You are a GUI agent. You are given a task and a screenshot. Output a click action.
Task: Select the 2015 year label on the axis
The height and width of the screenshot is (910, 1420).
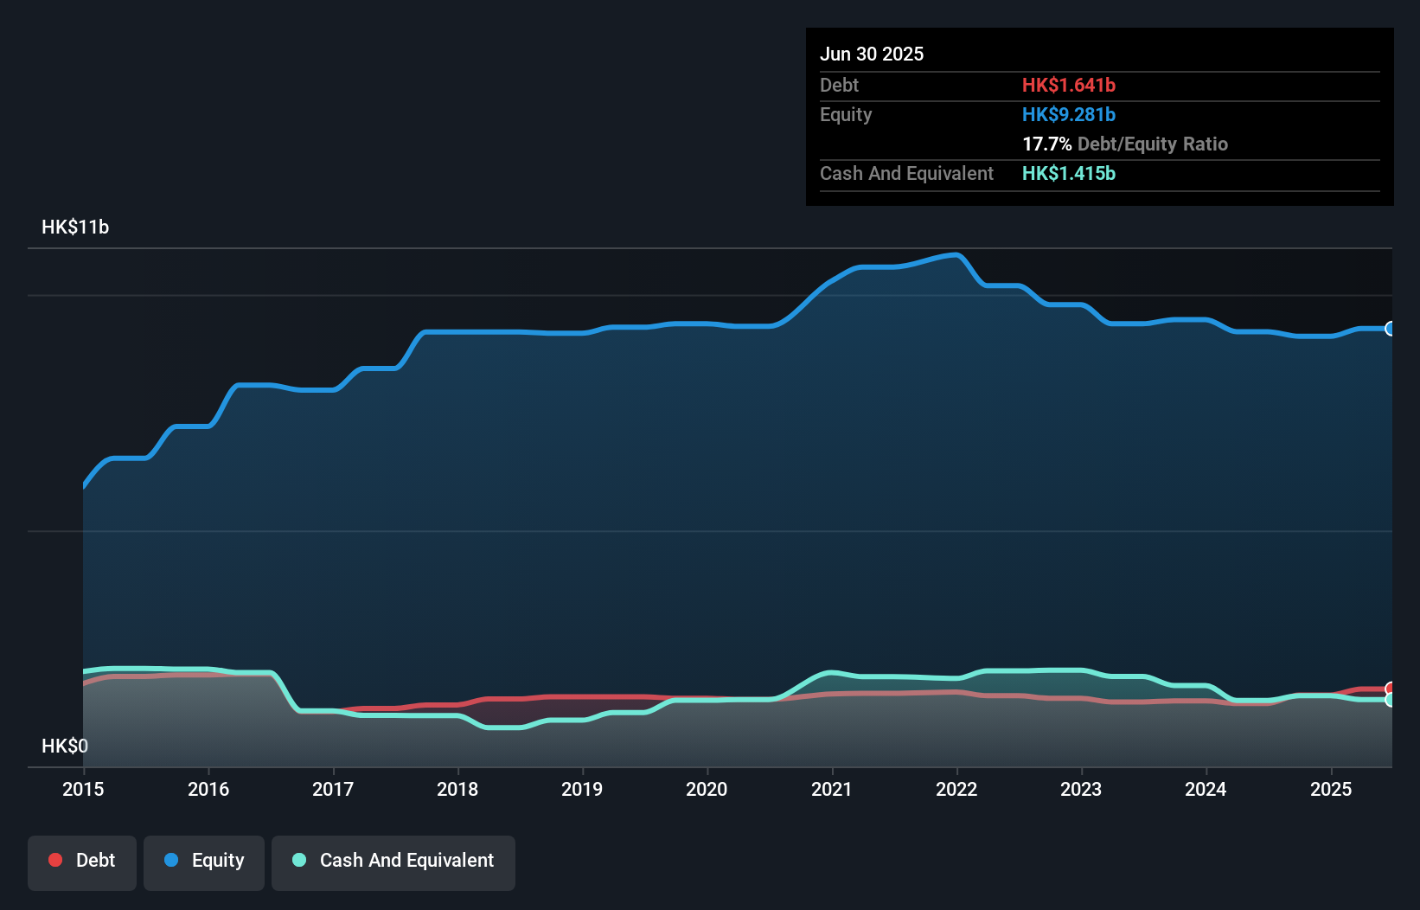pos(82,790)
